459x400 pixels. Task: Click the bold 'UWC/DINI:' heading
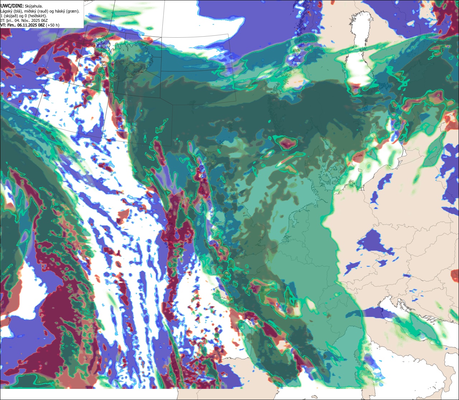click(12, 6)
